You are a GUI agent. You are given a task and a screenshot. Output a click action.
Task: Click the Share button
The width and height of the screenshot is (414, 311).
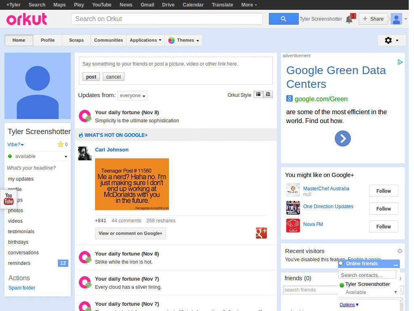point(373,19)
